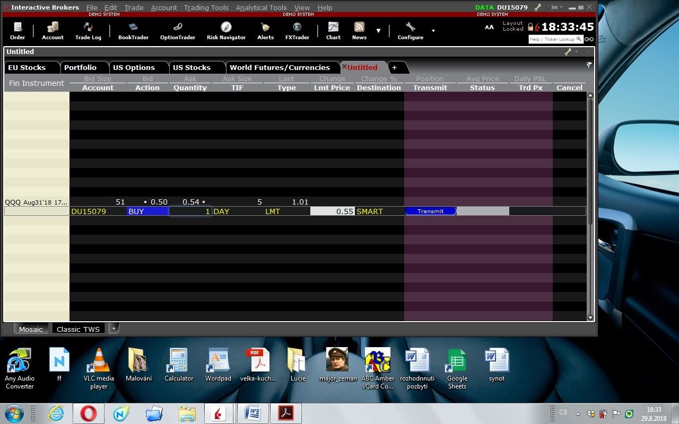679x424 pixels.
Task: Open the Alerts bell icon
Action: [x=265, y=31]
